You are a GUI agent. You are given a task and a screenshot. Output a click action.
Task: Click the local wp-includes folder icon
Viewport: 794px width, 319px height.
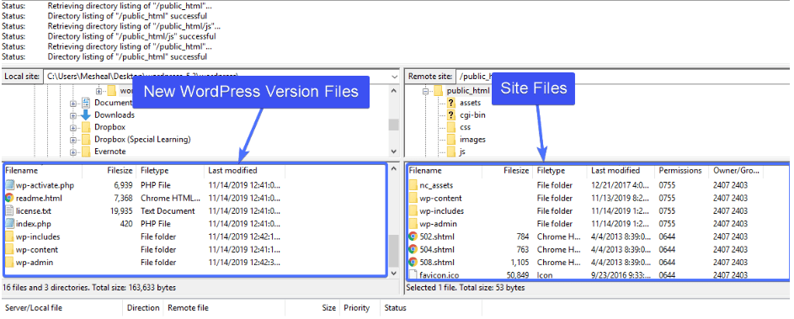[9, 237]
